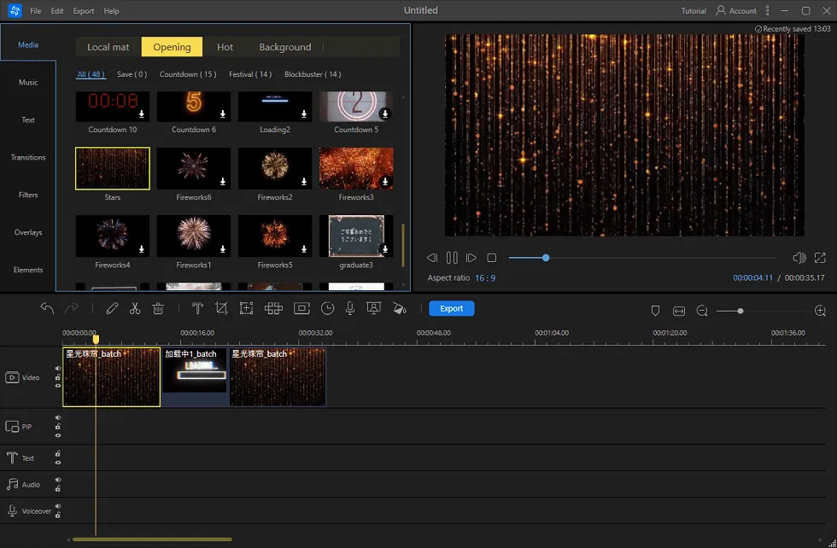Click the Undo arrow icon

[47, 309]
